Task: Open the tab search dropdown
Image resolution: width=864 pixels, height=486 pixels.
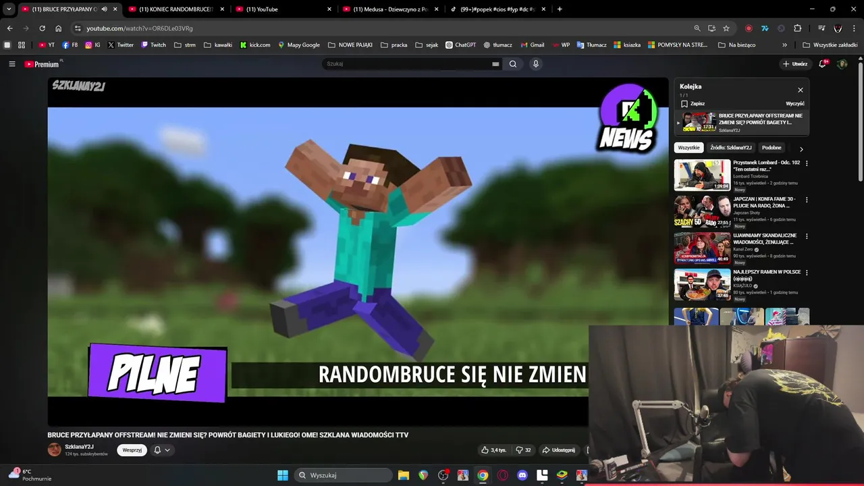Action: 9,9
